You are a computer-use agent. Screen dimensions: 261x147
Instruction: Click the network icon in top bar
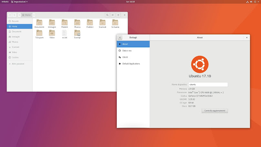[248, 2]
